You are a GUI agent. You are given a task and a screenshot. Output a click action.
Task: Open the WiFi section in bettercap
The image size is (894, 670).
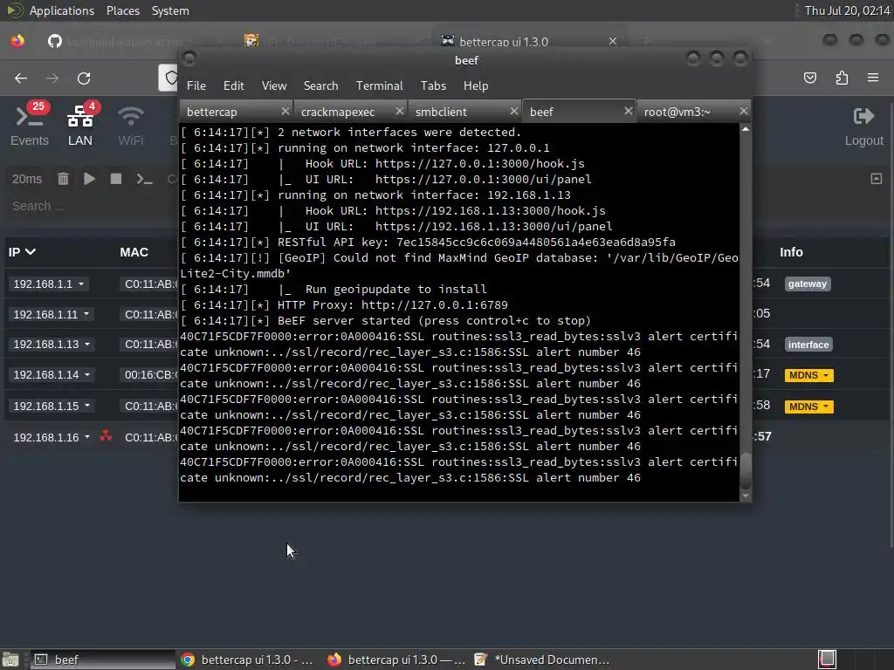131,126
